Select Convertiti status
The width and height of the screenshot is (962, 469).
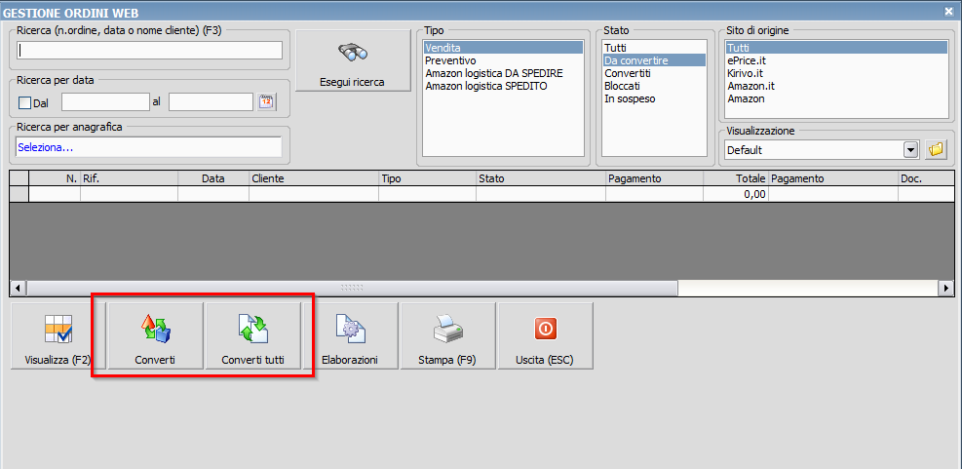pos(654,73)
